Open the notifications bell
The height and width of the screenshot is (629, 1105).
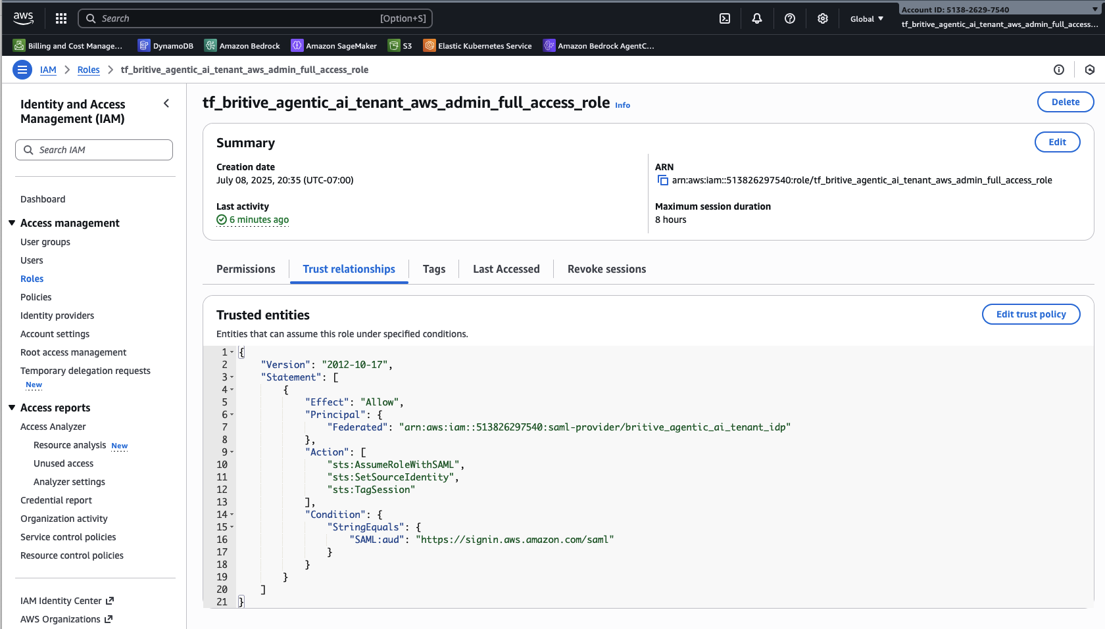[x=757, y=18]
